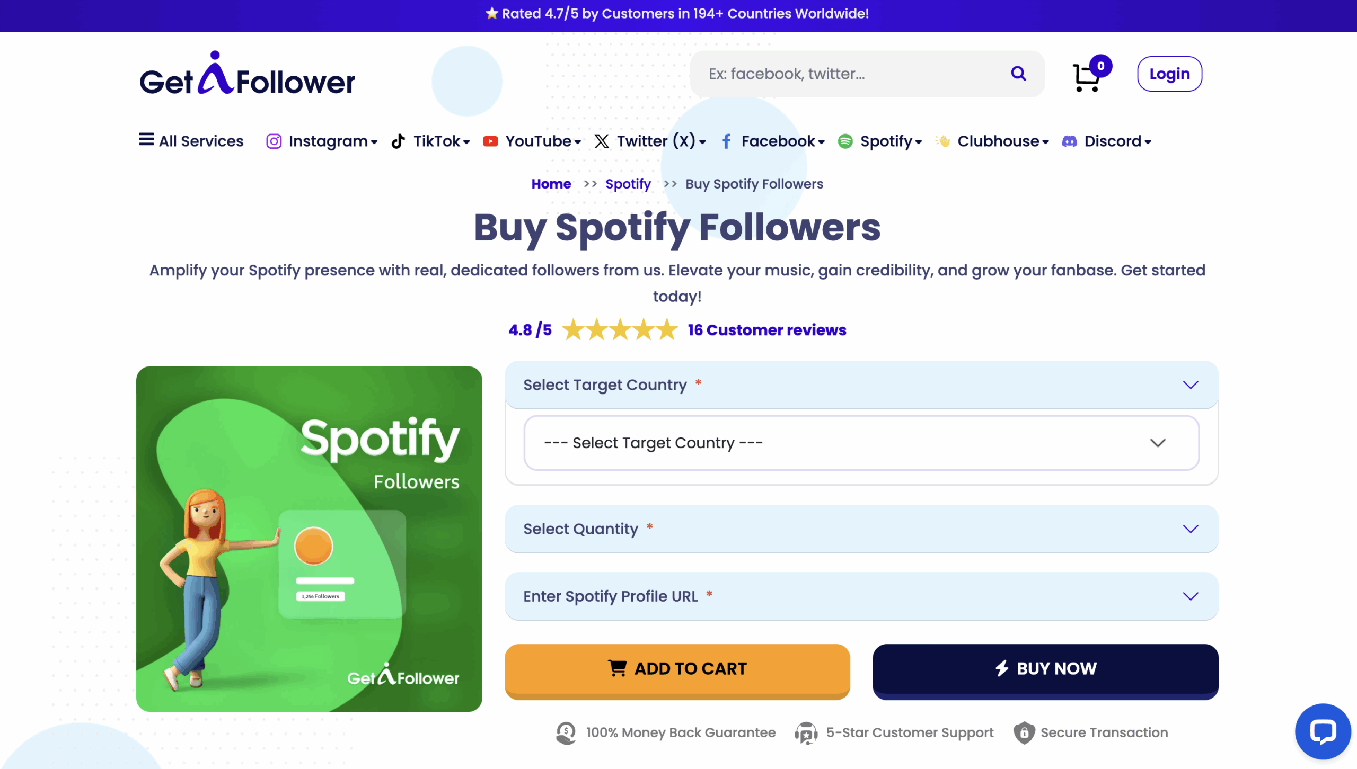This screenshot has width=1357, height=769.
Task: Click the hamburger All Services icon
Action: [x=146, y=140]
